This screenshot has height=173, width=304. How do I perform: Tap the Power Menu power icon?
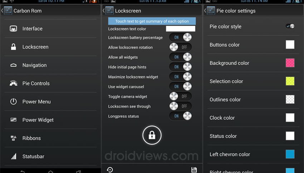point(13,101)
